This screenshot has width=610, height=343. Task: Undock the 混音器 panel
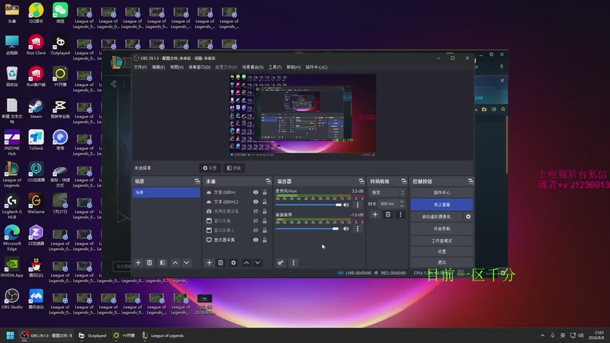[x=361, y=181]
